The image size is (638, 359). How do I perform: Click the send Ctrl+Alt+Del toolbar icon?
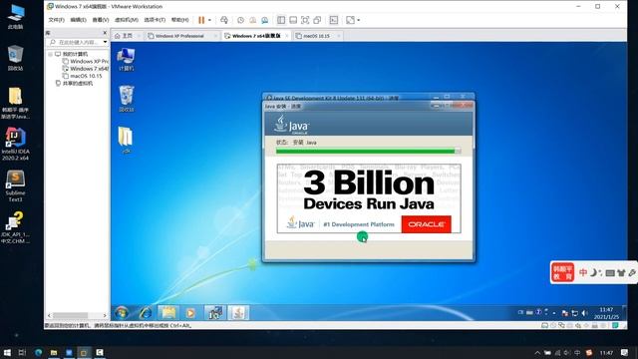click(224, 20)
